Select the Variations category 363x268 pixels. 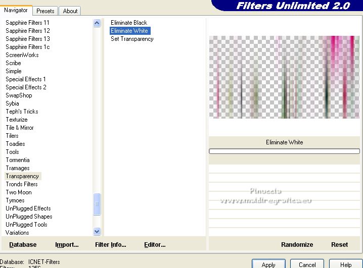pos(17,233)
